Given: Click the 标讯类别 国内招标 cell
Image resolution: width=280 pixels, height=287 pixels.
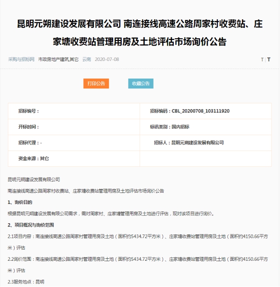Looking at the screenshot, I should (x=169, y=127).
